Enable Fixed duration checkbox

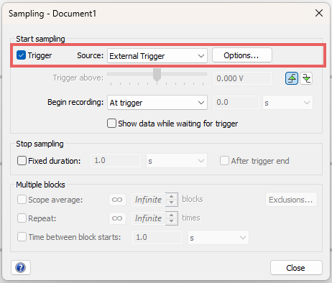coord(22,161)
